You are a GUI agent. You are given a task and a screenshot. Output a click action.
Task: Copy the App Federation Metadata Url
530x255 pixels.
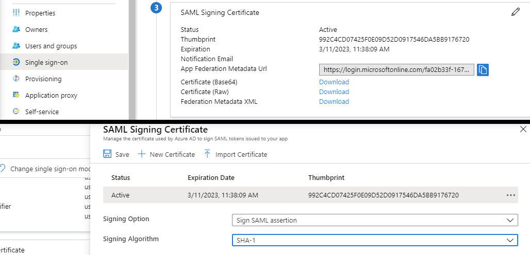point(482,70)
